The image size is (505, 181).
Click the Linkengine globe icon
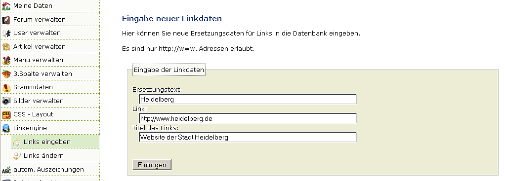point(6,128)
